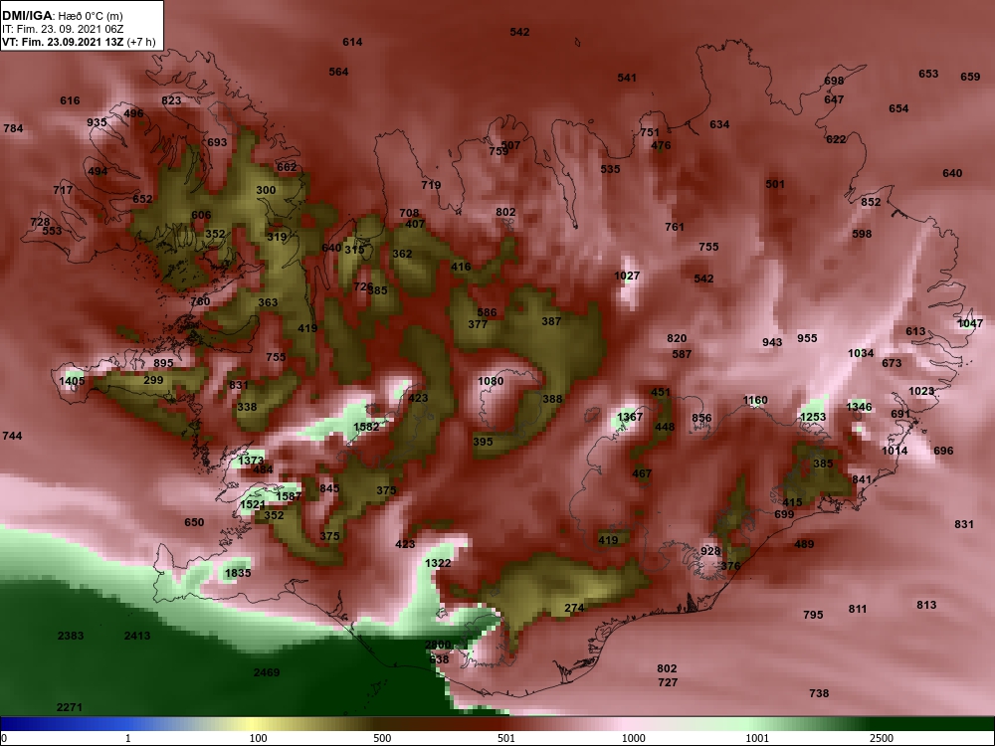995x746 pixels.
Task: Click the 634 value in the north
Action: point(719,124)
